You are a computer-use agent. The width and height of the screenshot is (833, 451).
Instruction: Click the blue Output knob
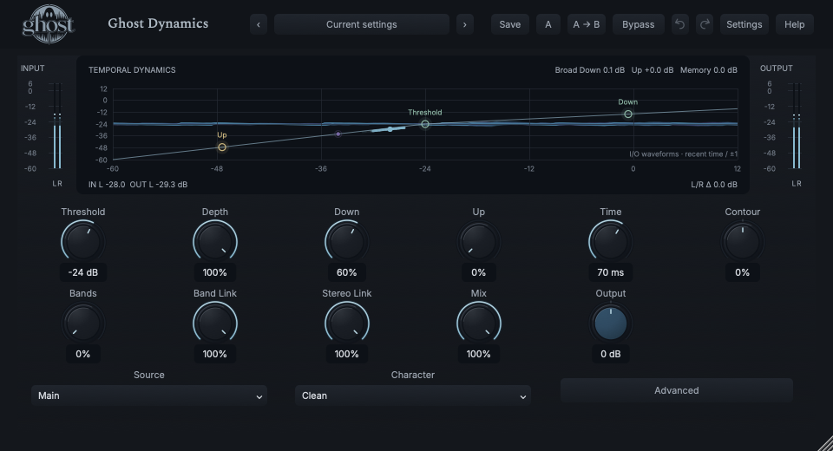point(610,324)
